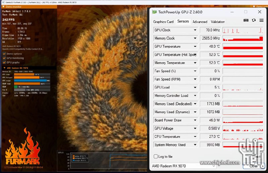Open System Memory Used dropdown
Viewport: 268px width, 173px height.
195,145
